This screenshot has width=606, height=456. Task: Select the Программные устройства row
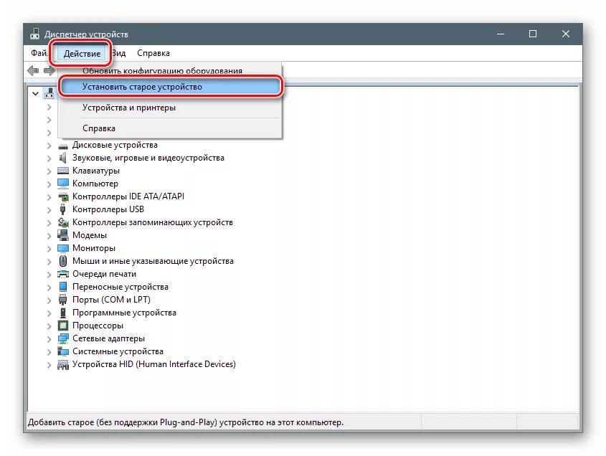tap(124, 312)
